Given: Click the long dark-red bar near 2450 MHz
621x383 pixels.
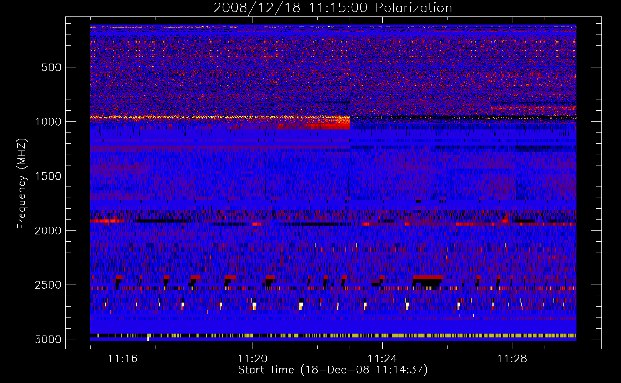Looking at the screenshot, I should click(x=428, y=277).
